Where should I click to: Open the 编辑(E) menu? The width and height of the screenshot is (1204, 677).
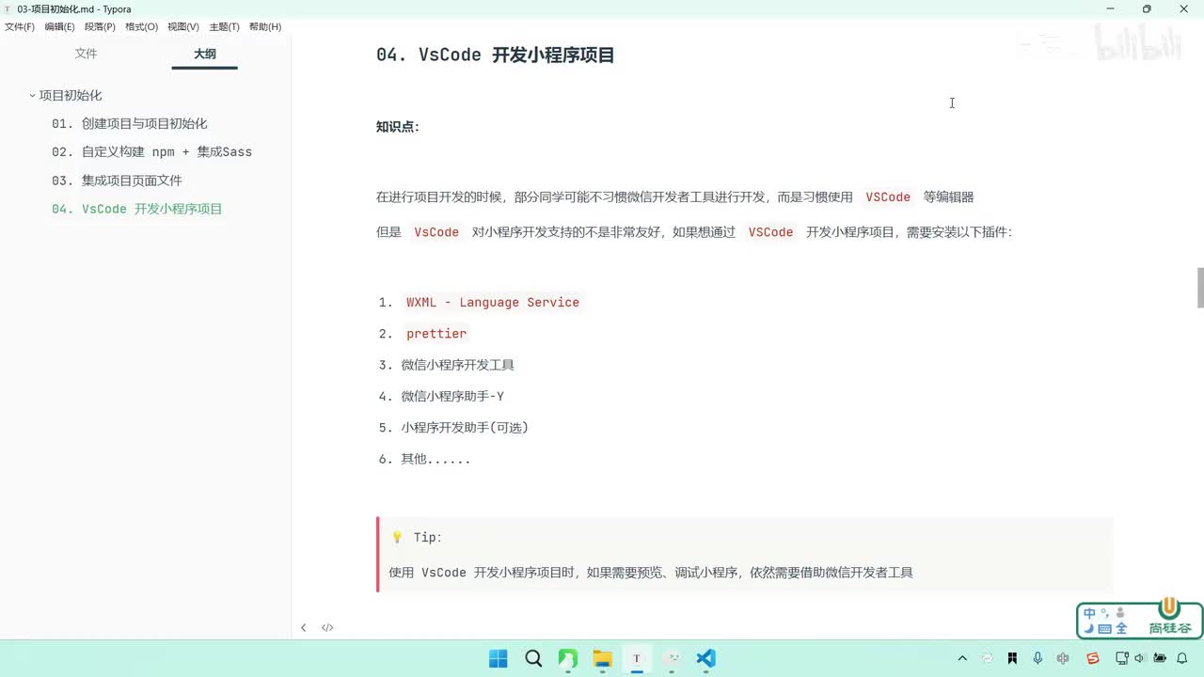(59, 26)
